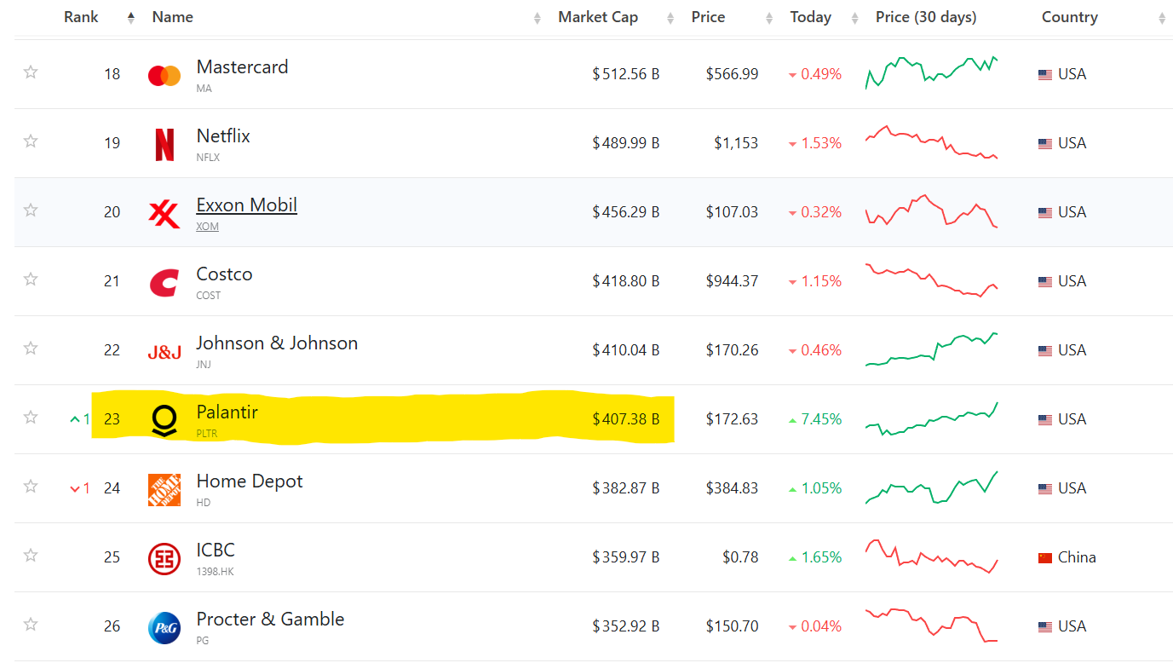Sort by Price column sort arrows
This screenshot has width=1173, height=663.
(769, 18)
